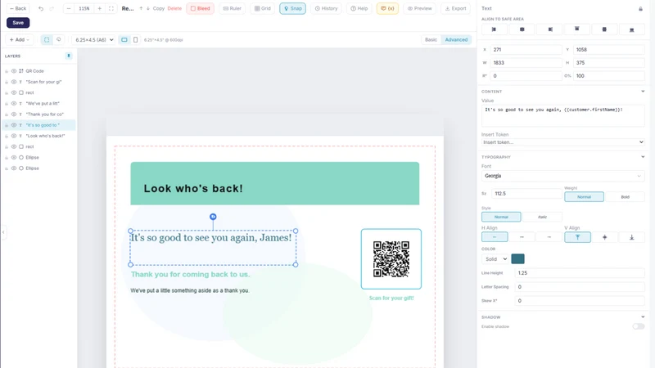Align vertical middle to safe area
The width and height of the screenshot is (655, 368).
(604, 29)
